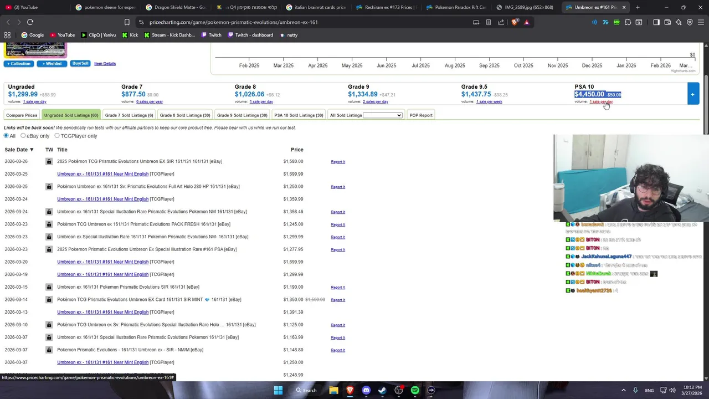709x399 pixels.
Task: Click the blue sound waves extension icon
Action: 594,22
